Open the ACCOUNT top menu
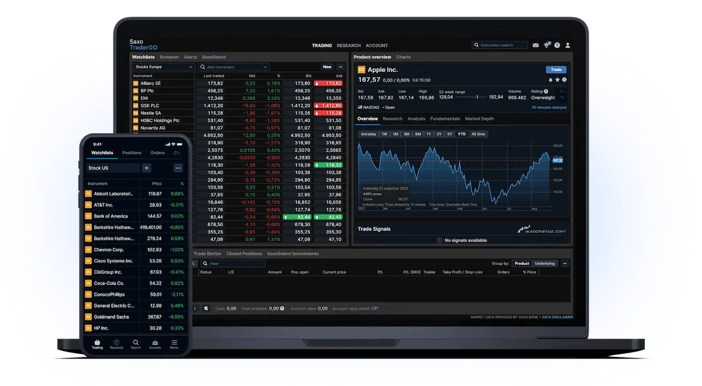This screenshot has width=702, height=386. [x=377, y=46]
